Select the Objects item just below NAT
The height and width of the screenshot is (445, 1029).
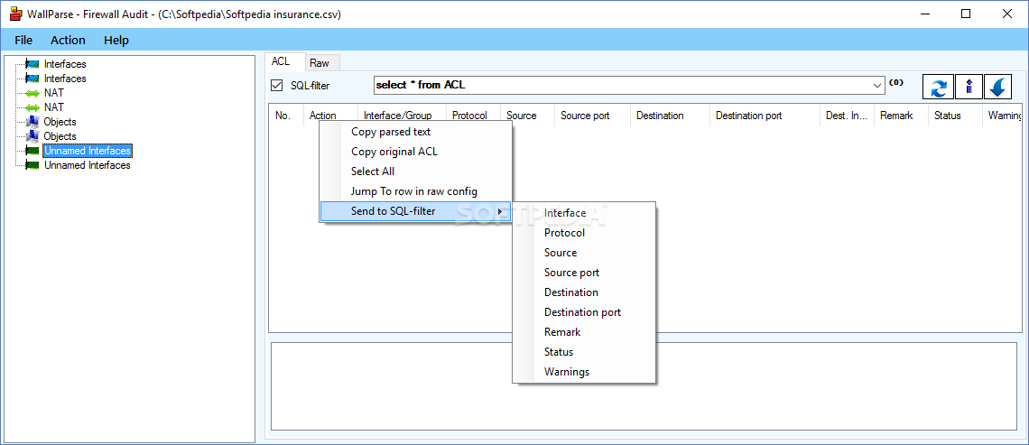60,122
